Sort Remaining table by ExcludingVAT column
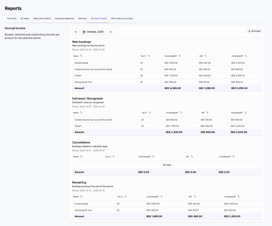This screenshot has width=272, height=226. click(161, 197)
